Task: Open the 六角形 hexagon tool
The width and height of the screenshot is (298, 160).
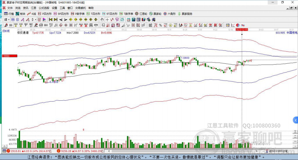Action: pyautogui.click(x=170, y=14)
